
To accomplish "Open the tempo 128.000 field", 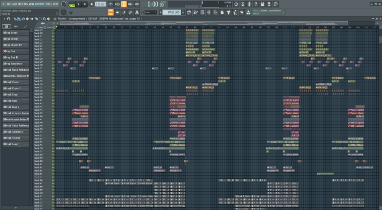I will coord(100,4).
